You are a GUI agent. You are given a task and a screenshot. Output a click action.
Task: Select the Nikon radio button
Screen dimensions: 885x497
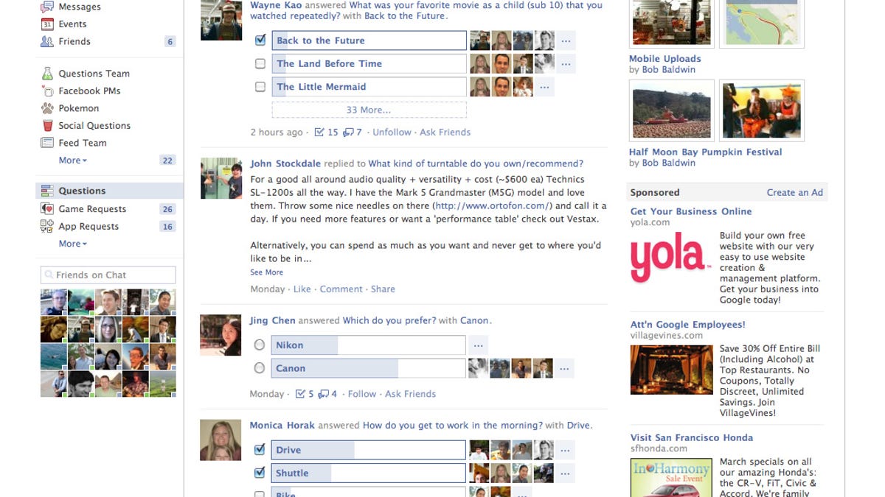(259, 345)
